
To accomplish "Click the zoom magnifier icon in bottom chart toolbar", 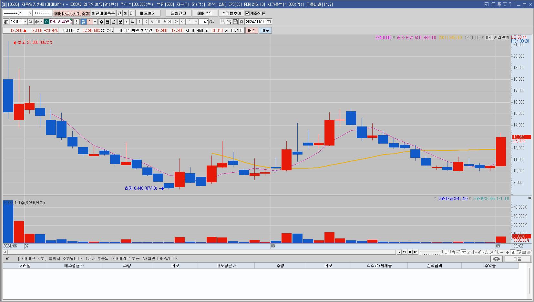I will click(x=497, y=252).
